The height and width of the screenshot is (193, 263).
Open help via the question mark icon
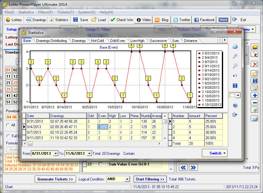pos(235,105)
